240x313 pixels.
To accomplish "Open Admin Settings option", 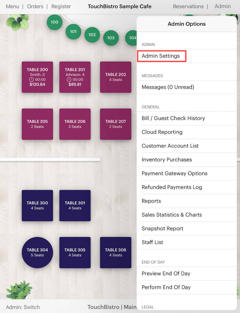I will click(x=161, y=56).
